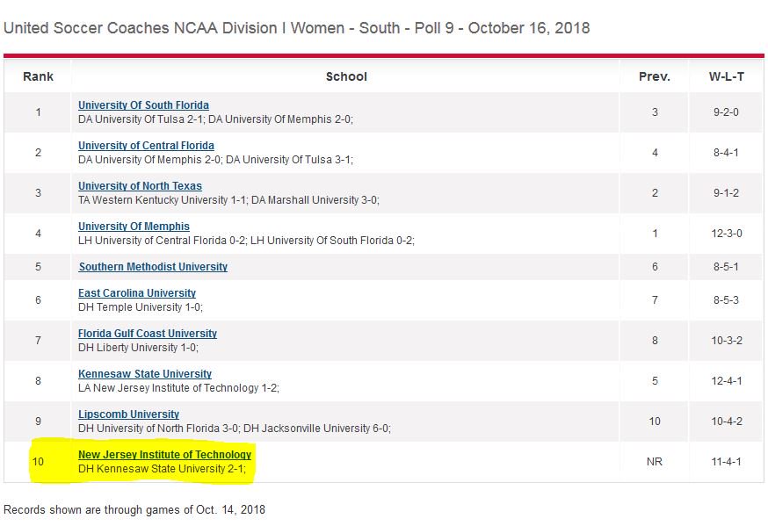768x526 pixels.
Task: Open the University of Central Florida link
Action: pyautogui.click(x=146, y=145)
